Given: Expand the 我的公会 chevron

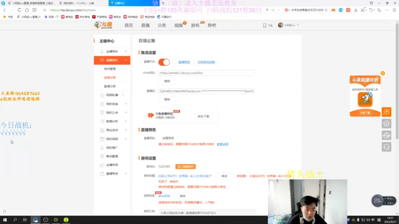Looking at the screenshot, I should click(x=126, y=112).
